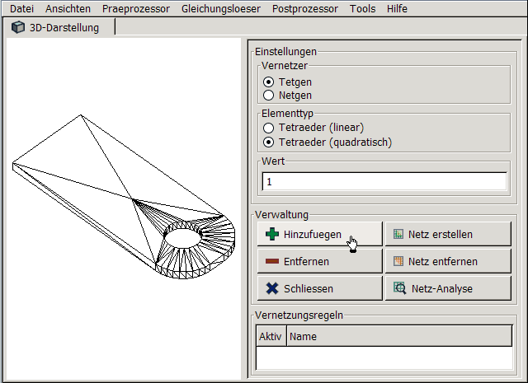Screen dimensions: 528x383
Task: Click the Name column header
Action: point(396,336)
